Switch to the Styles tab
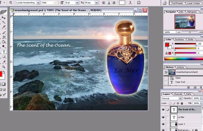 (x=190, y=39)
